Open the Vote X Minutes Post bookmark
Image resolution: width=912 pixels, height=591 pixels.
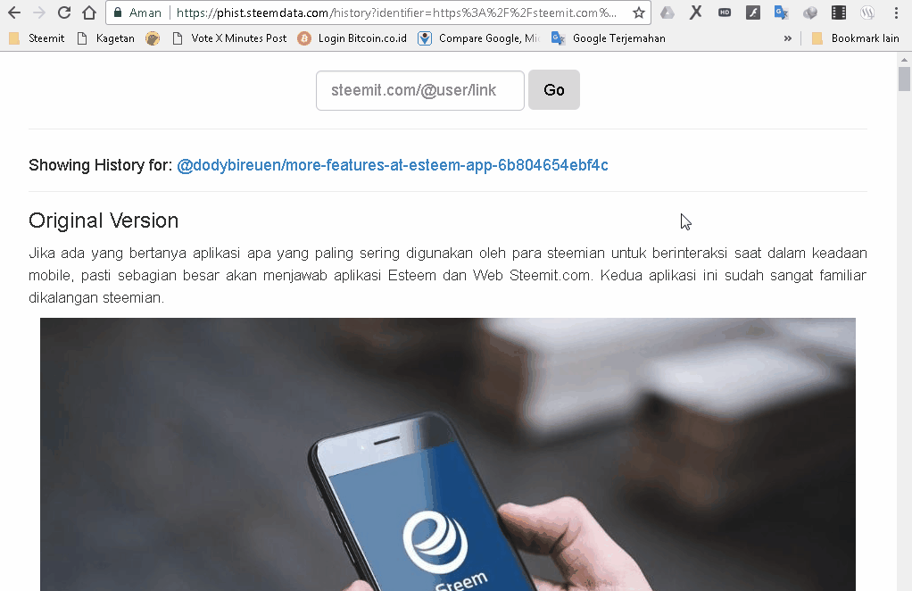(229, 38)
